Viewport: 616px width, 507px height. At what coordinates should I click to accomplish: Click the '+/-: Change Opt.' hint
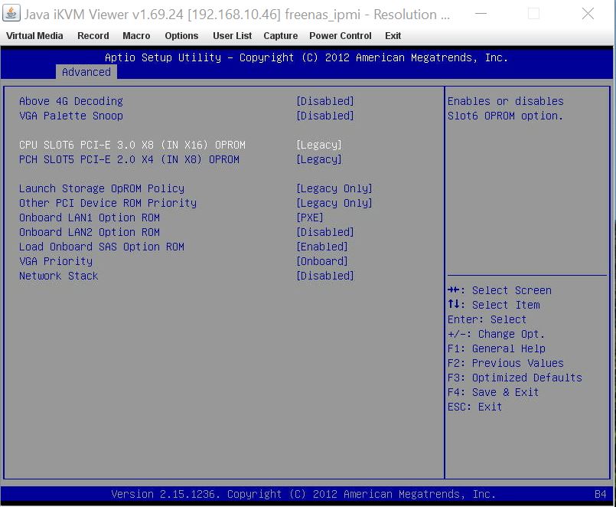point(496,334)
